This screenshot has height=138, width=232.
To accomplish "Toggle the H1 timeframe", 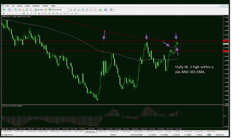I will pos(61,13).
